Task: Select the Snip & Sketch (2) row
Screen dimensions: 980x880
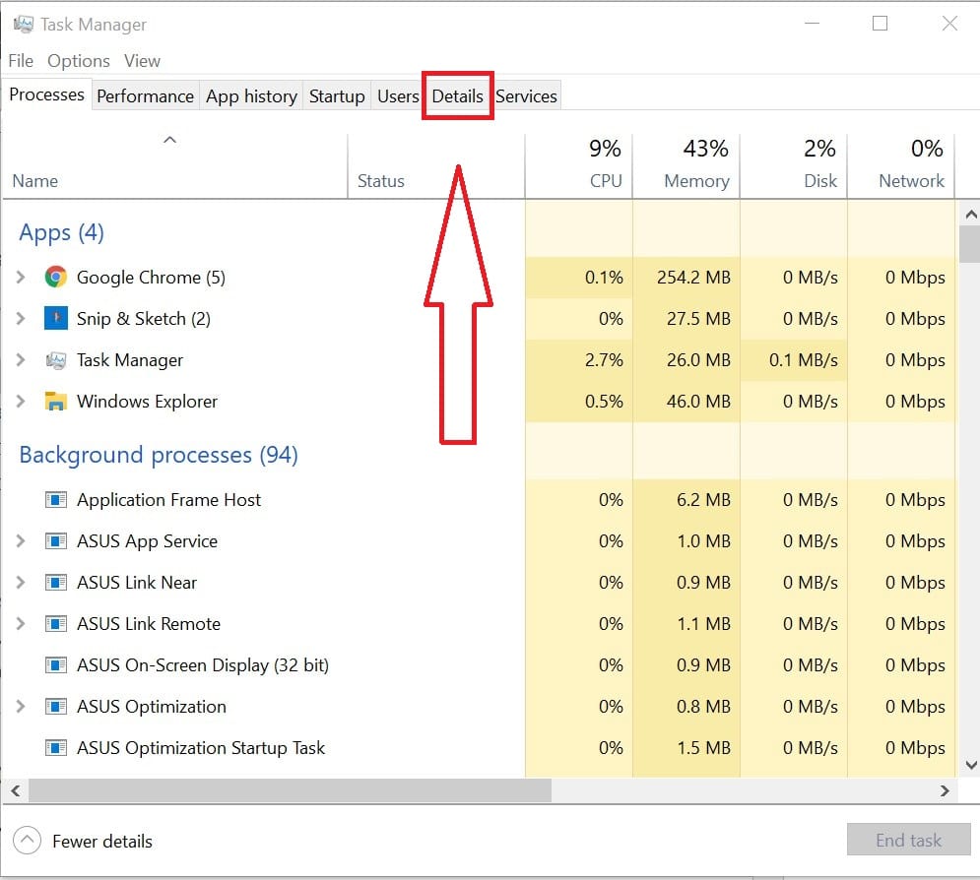Action: (x=479, y=318)
